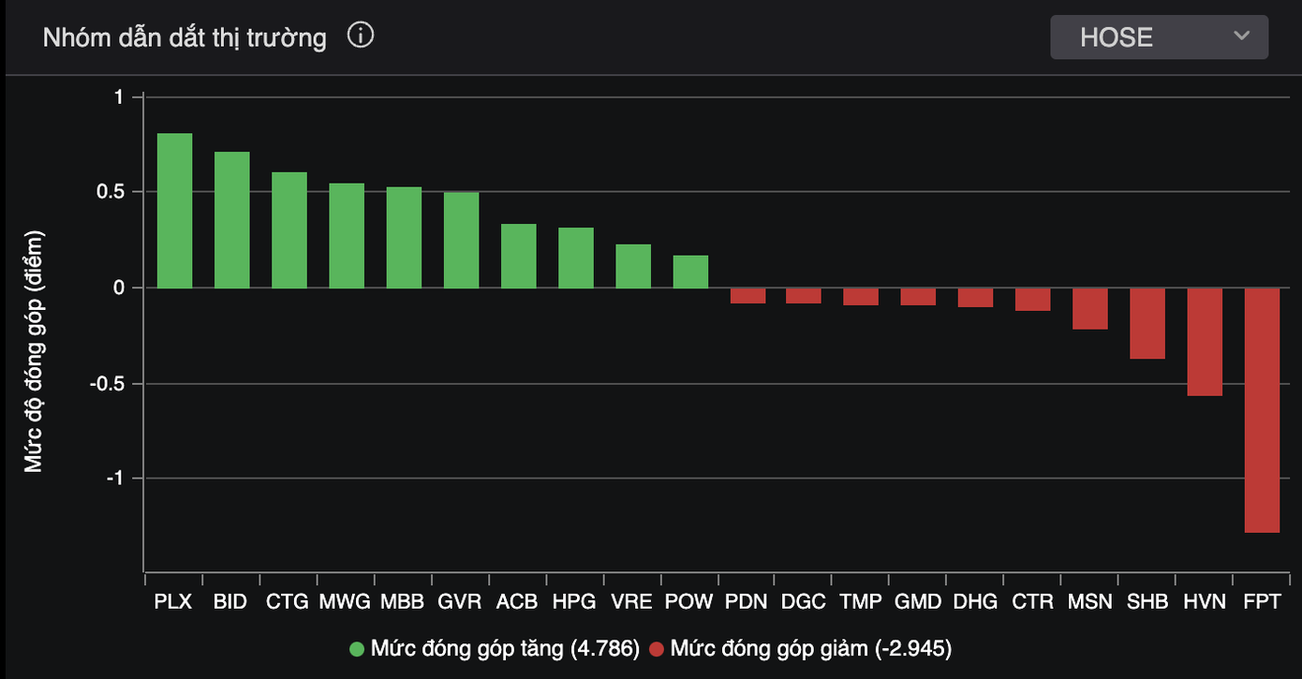The width and height of the screenshot is (1302, 679).
Task: Click the info icon beside chart title
Action: 361,37
